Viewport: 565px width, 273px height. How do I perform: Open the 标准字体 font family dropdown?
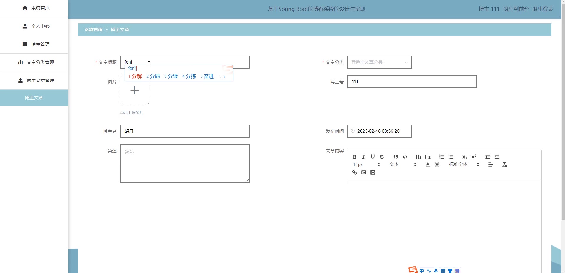coord(464,164)
